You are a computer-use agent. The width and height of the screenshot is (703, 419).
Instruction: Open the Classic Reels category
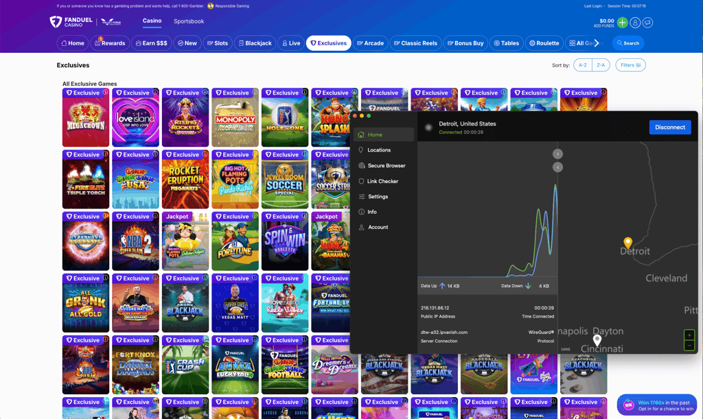tap(415, 43)
